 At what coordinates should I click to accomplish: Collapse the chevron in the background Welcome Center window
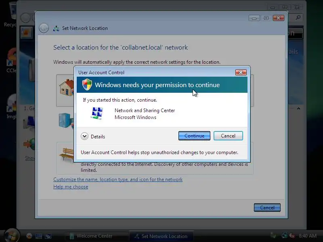(x=298, y=108)
